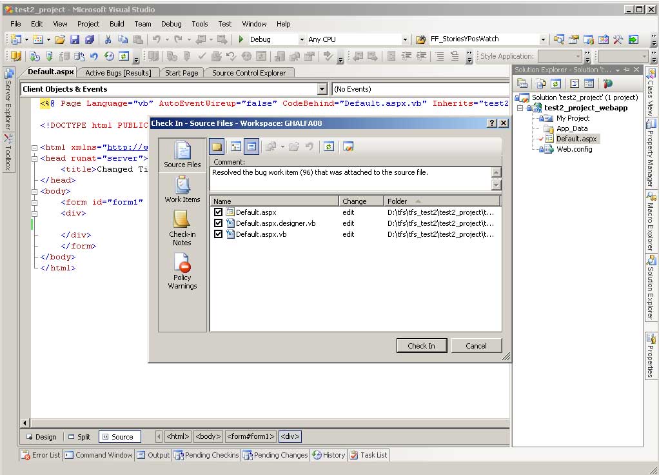Viewport: 659px width, 475px height.
Task: Click the Pin auto-hide icon of Solution Explorer
Action: click(627, 70)
